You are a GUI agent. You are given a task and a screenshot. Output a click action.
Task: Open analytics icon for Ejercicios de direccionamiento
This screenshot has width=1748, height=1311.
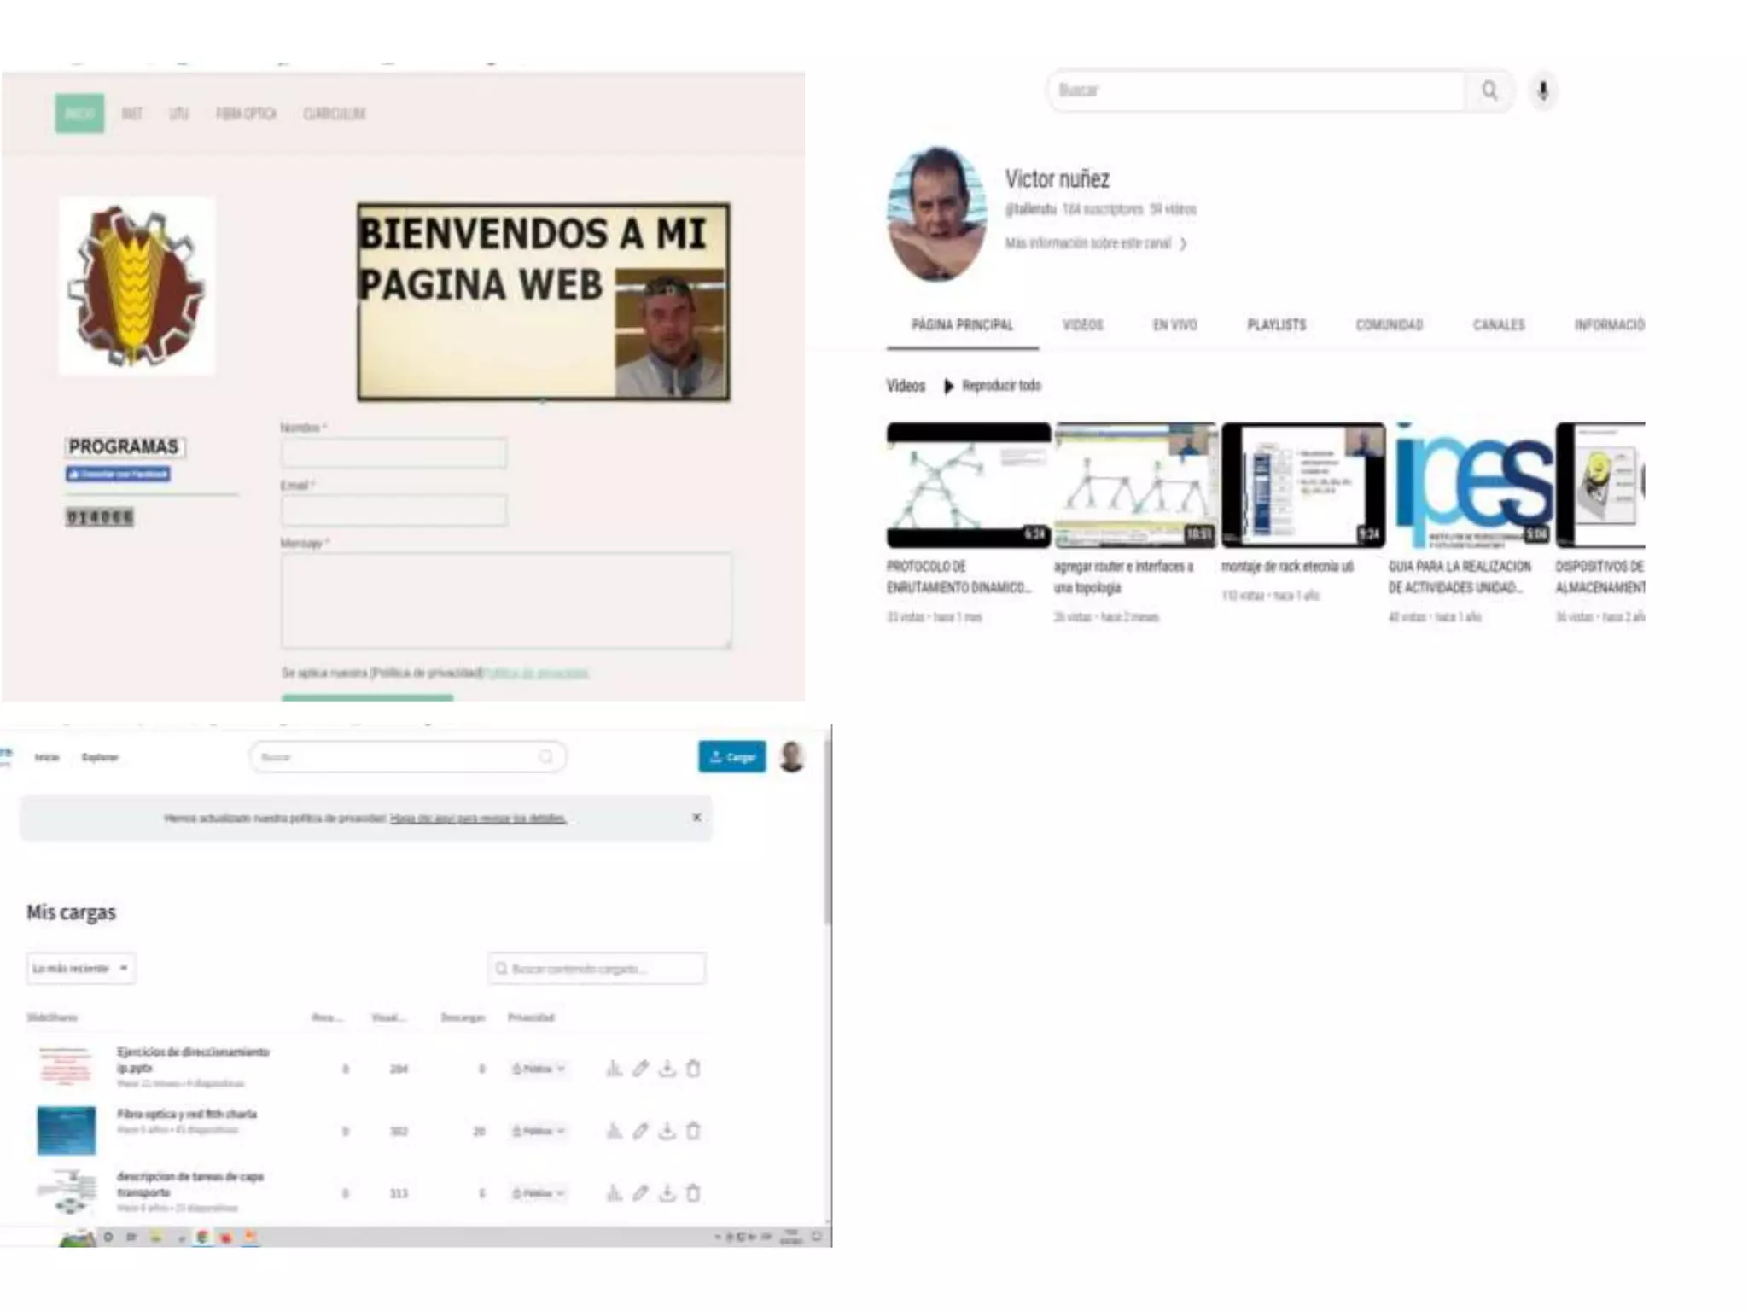pyautogui.click(x=614, y=1069)
